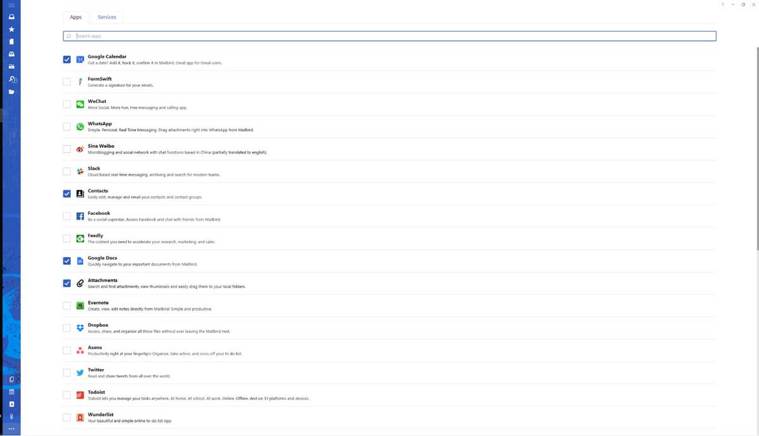759x436 pixels.
Task: Click the "Dropbox" app name
Action: pyautogui.click(x=98, y=325)
